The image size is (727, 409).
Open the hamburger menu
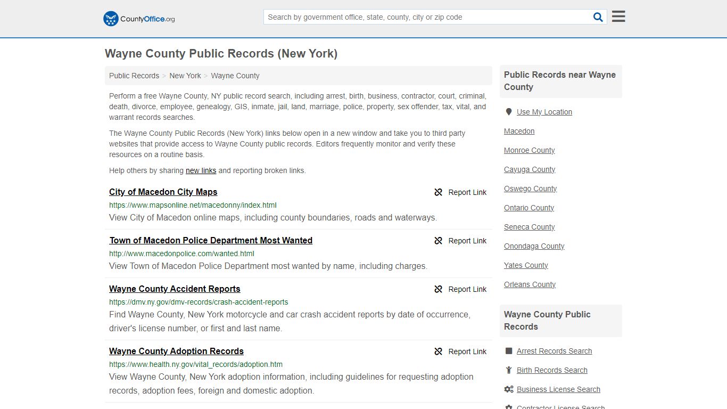pyautogui.click(x=618, y=17)
